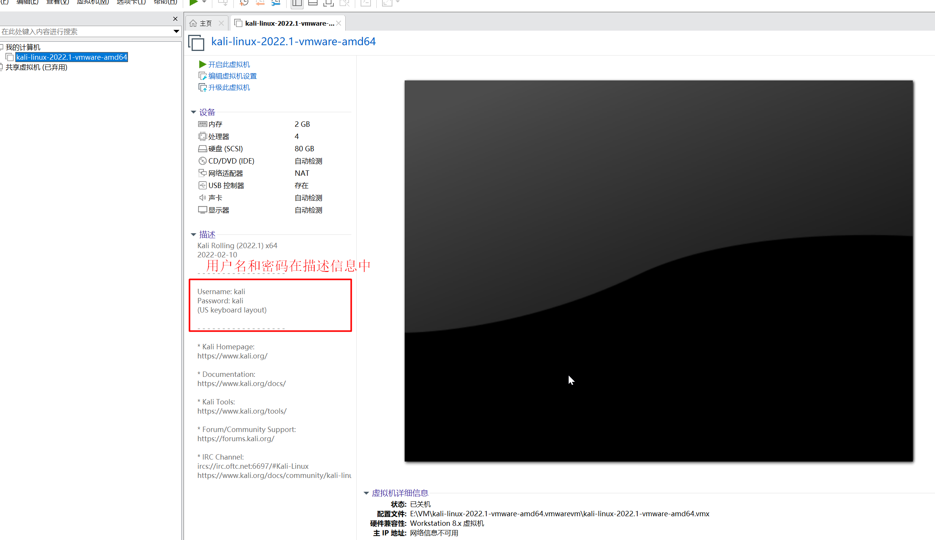Screen dimensions: 935x540
Task: Click the green power-on toolbar button
Action: 194,3
